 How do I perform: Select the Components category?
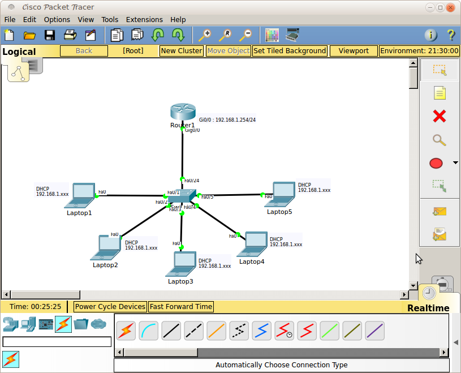click(x=46, y=324)
